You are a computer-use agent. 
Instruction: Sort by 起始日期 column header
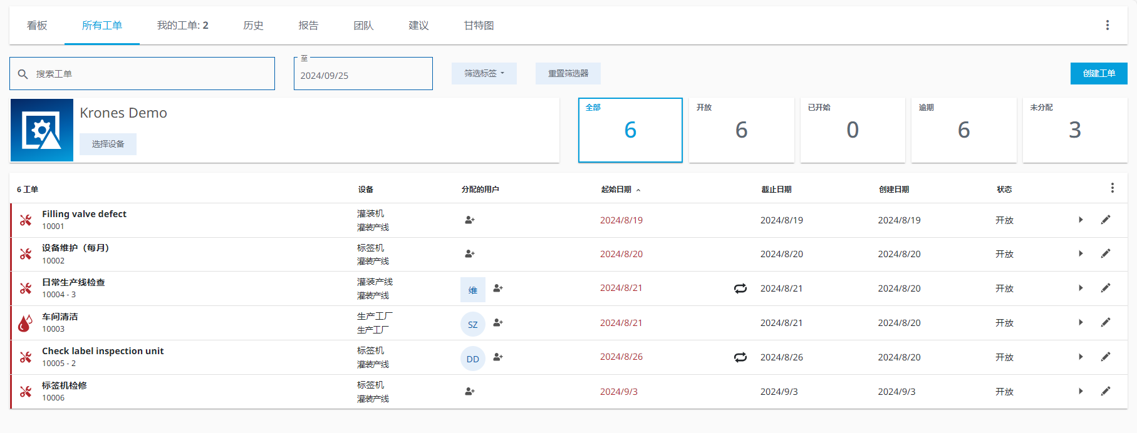click(616, 190)
